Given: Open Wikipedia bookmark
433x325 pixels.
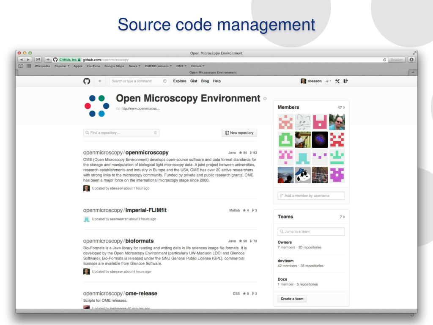Looking at the screenshot, I should (42, 66).
